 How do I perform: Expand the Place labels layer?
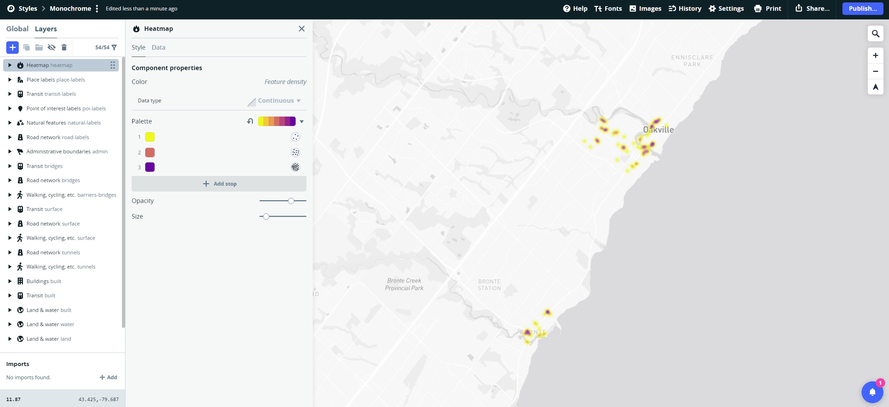point(9,79)
